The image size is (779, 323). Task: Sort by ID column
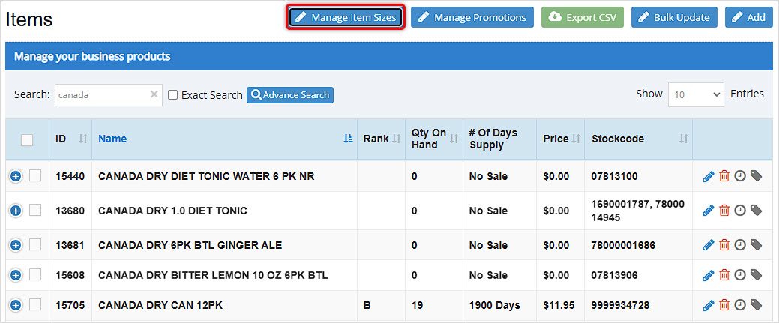point(70,139)
